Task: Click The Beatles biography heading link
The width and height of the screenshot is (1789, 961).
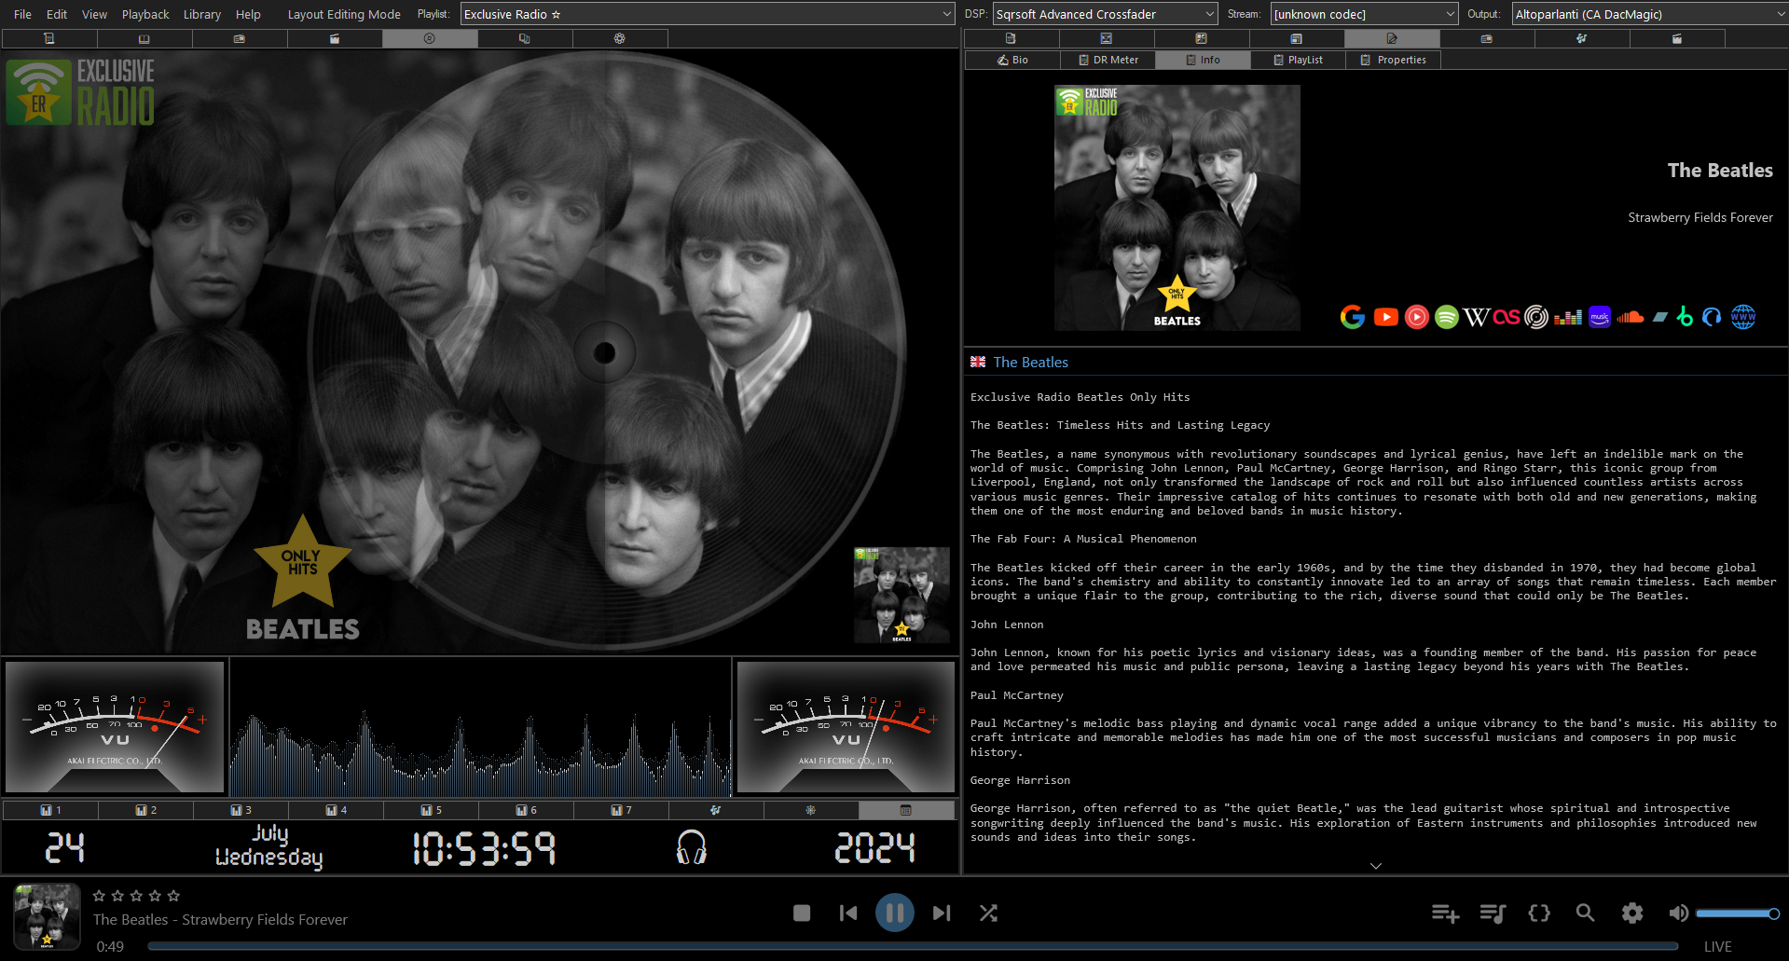Action: click(1030, 362)
